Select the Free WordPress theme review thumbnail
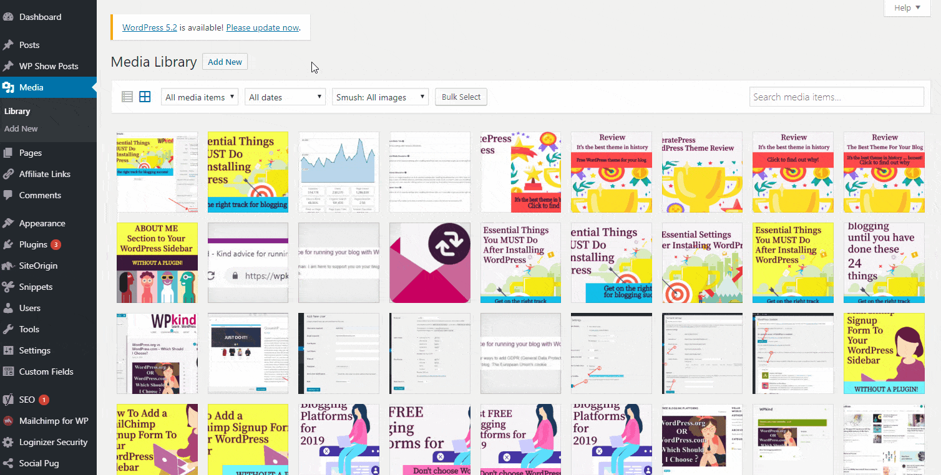 point(612,172)
